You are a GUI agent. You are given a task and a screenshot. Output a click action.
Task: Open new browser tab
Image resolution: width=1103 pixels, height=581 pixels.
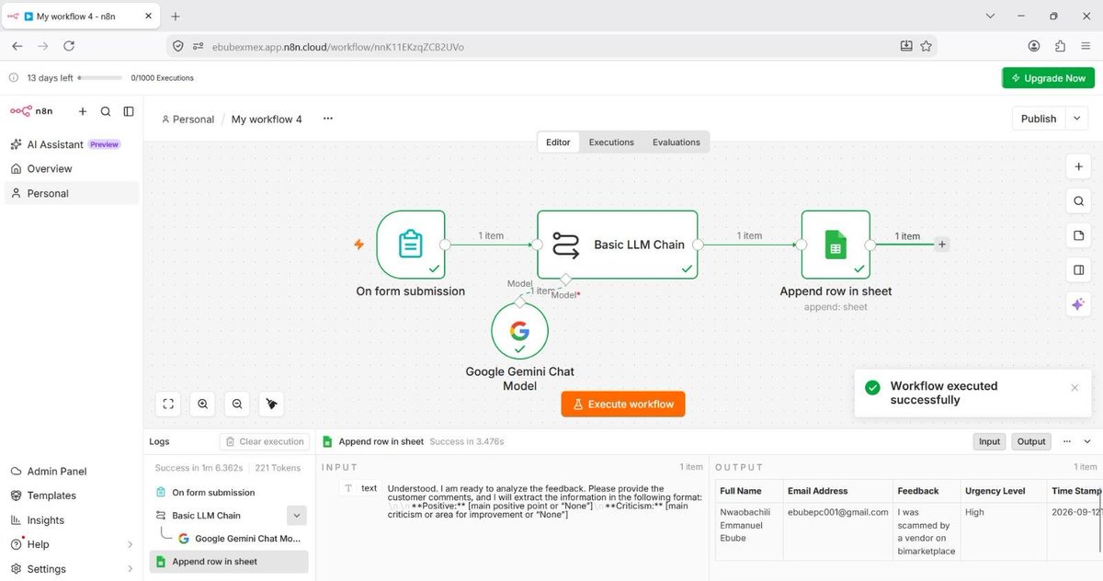point(175,16)
